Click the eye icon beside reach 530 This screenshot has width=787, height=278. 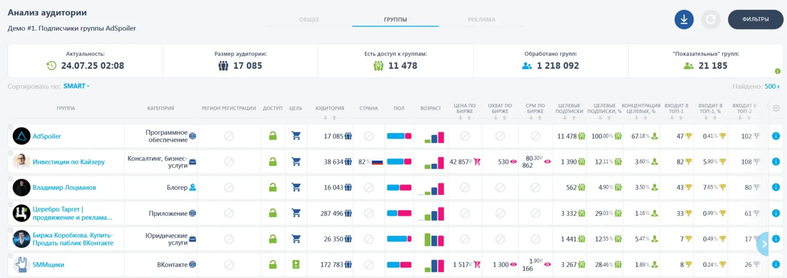click(513, 162)
